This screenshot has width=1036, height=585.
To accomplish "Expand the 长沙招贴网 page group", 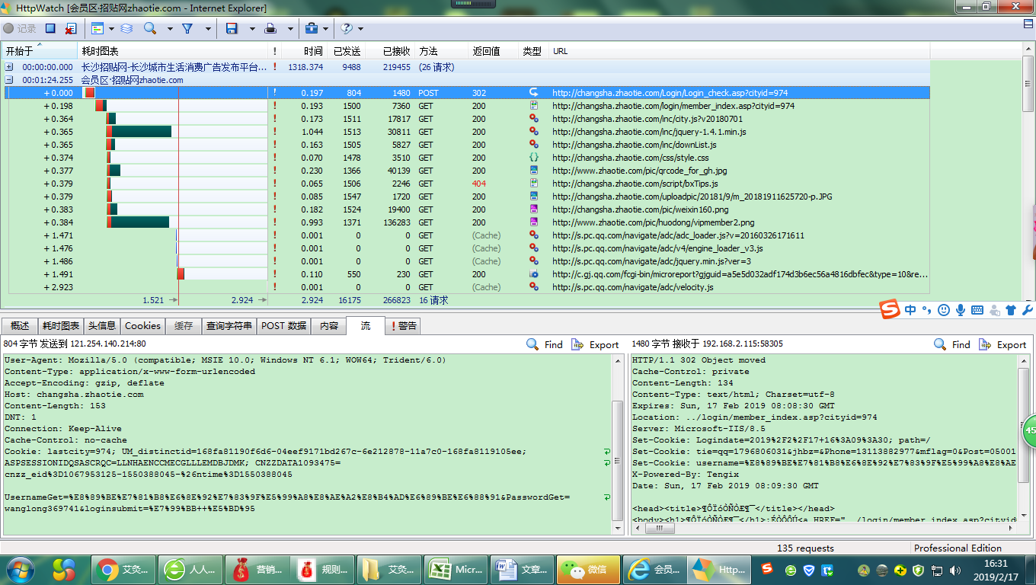I will 9,67.
